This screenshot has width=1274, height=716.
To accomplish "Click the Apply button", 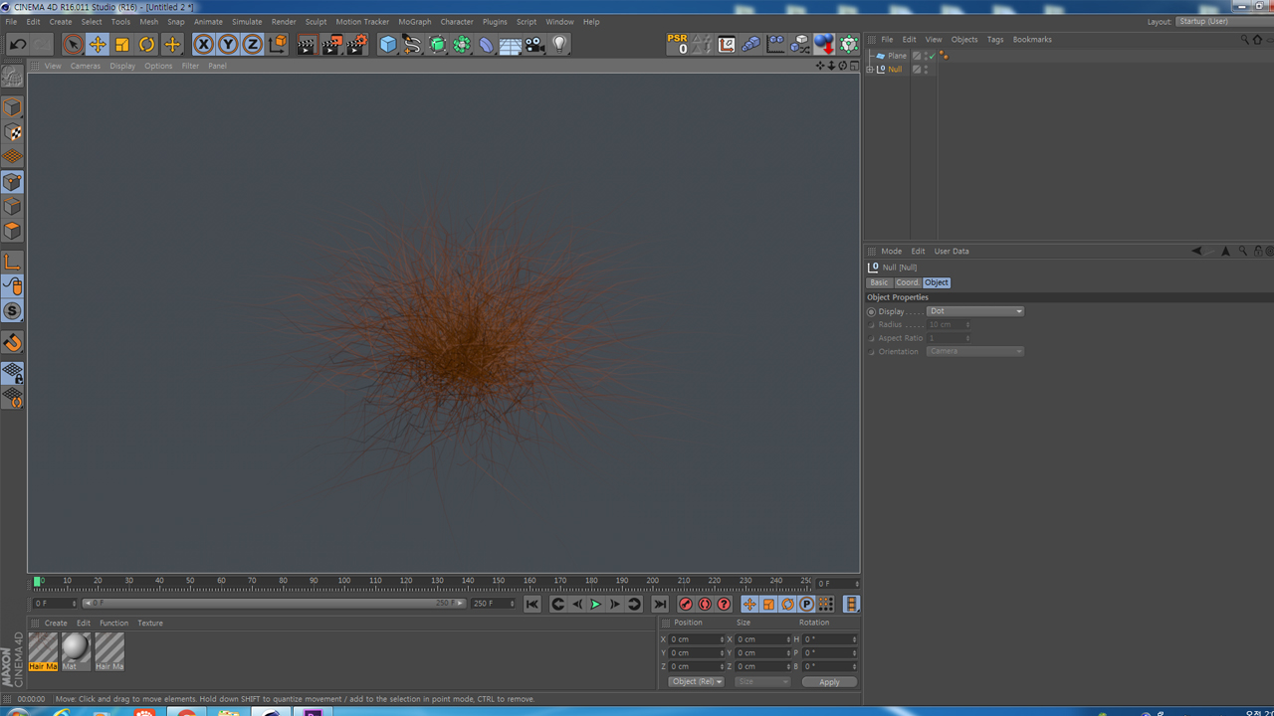I will (x=829, y=682).
